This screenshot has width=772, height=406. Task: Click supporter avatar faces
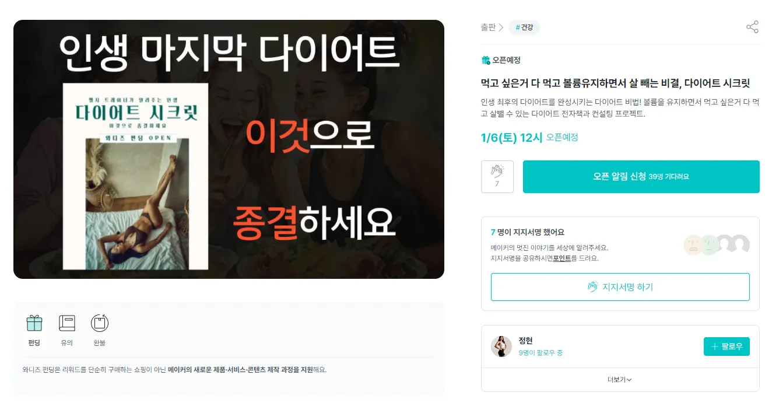717,244
